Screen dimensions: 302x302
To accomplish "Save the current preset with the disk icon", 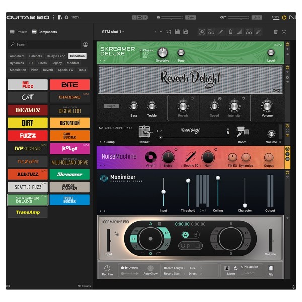I will pyautogui.click(x=177, y=32).
